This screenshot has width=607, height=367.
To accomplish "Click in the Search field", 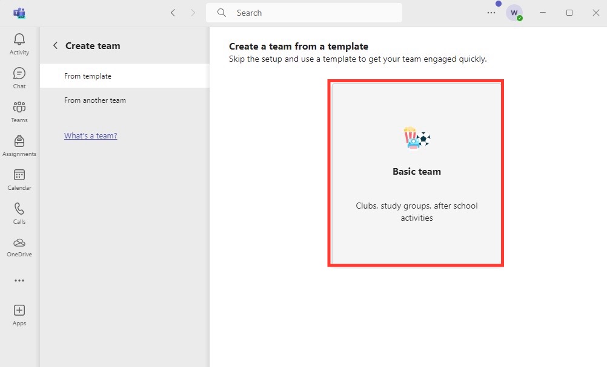I will [304, 13].
